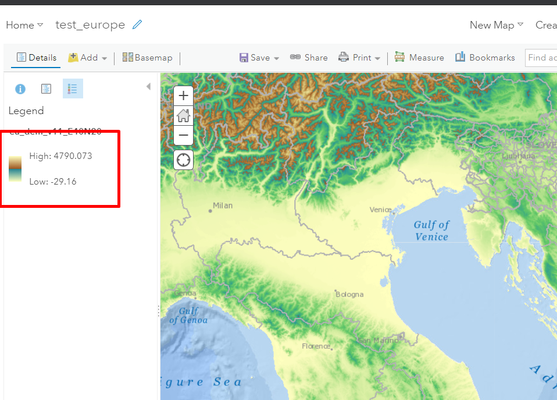Viewport: 557px width, 400px height.
Task: Open the Basemap gallery
Action: (148, 57)
